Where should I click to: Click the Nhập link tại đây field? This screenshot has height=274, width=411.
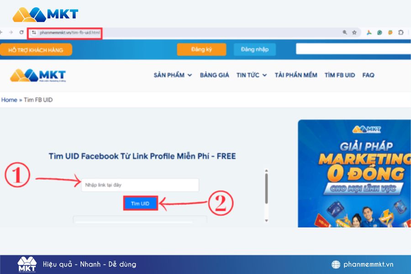coord(140,185)
